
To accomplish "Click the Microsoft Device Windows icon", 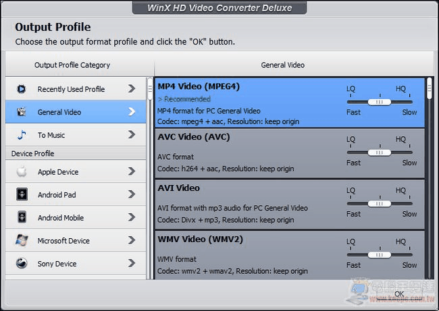I will [22, 240].
